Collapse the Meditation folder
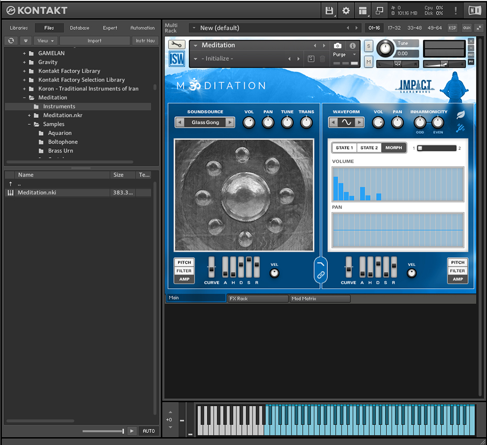The height and width of the screenshot is (445, 487). (x=24, y=97)
